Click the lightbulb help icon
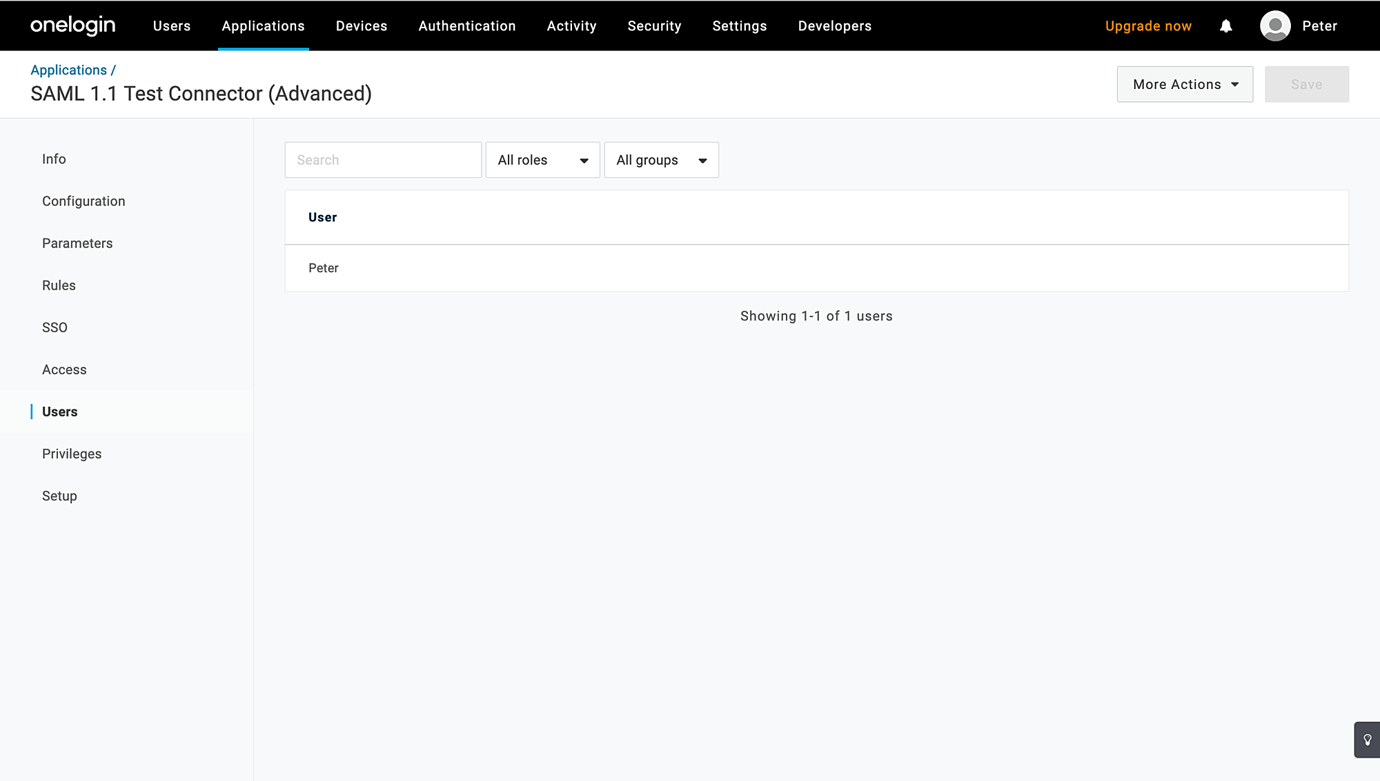 [1367, 740]
